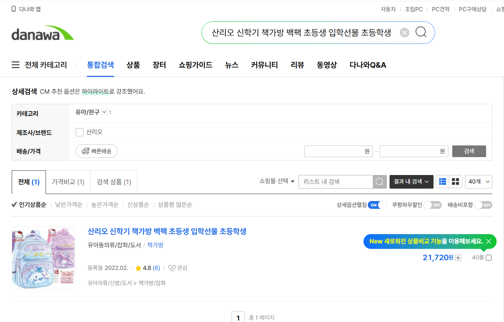Open the (6) reviews count link
Viewport: 504px width, 322px height.
click(156, 268)
